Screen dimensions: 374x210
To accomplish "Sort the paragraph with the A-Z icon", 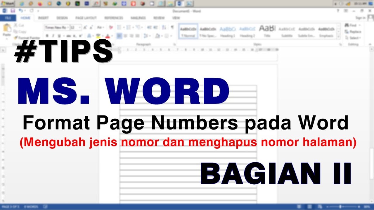I will click(164, 27).
